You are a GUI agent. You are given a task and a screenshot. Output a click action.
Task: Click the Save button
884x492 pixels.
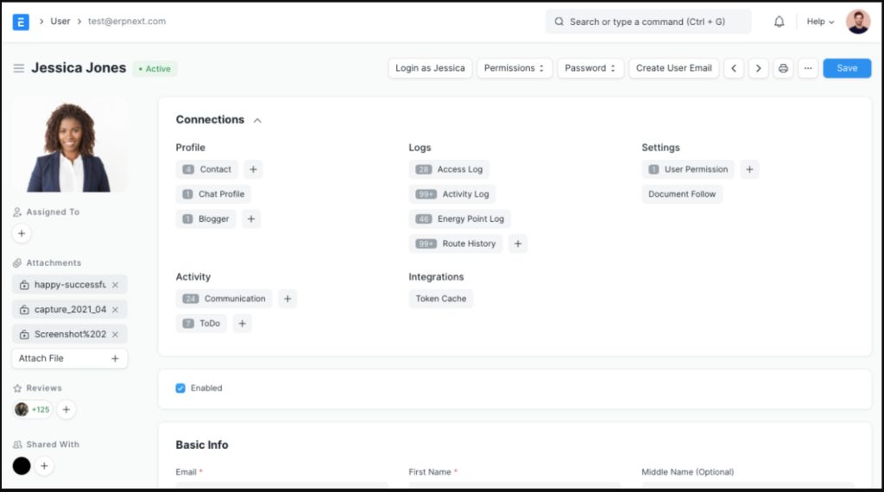846,68
